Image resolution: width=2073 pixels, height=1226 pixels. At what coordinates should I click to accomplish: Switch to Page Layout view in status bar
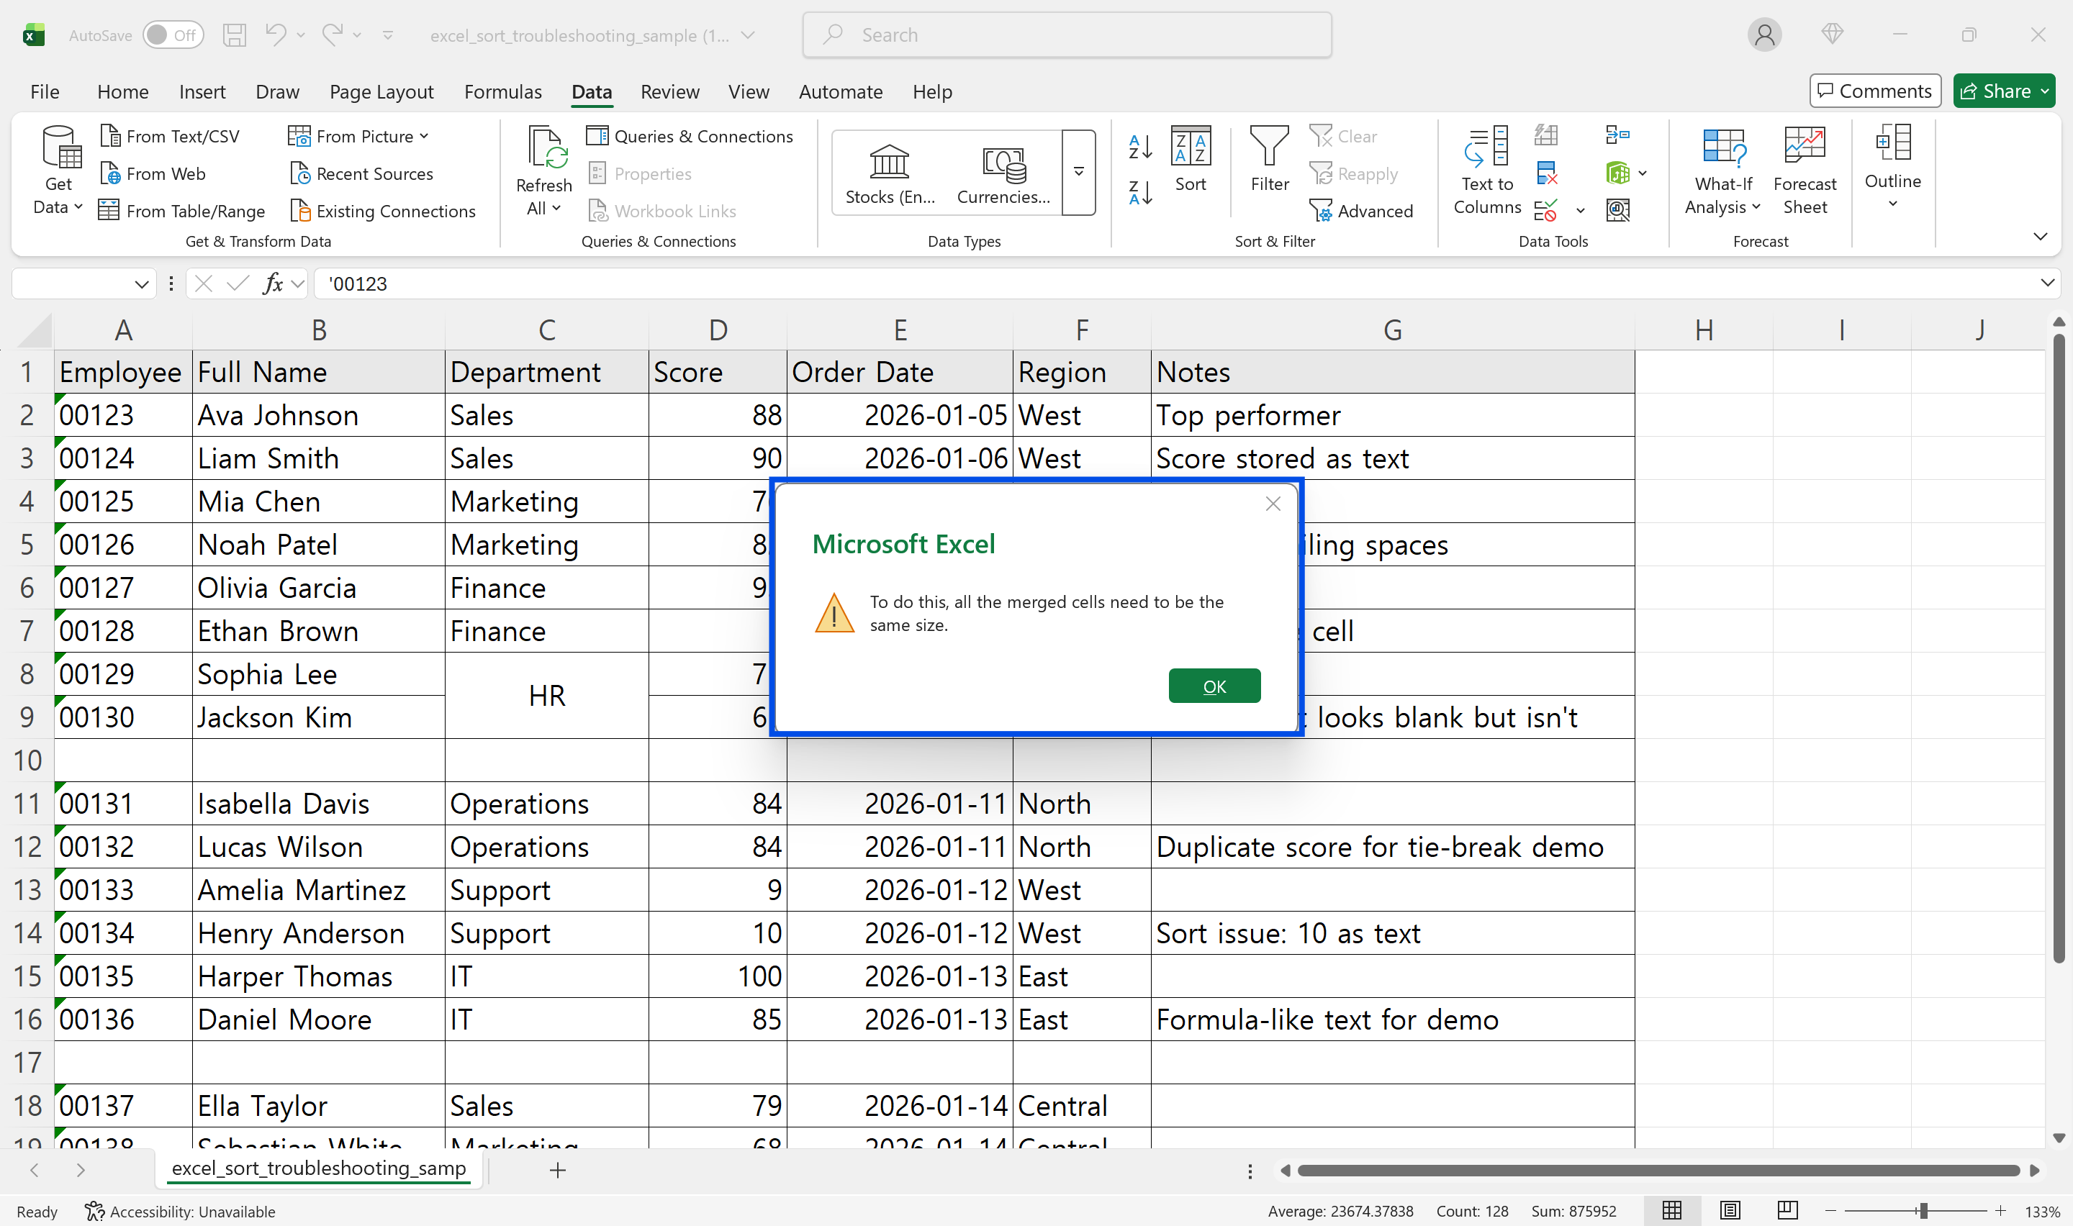pos(1730,1211)
